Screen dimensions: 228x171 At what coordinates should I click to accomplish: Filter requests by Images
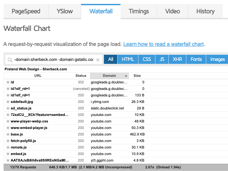(x=217, y=59)
